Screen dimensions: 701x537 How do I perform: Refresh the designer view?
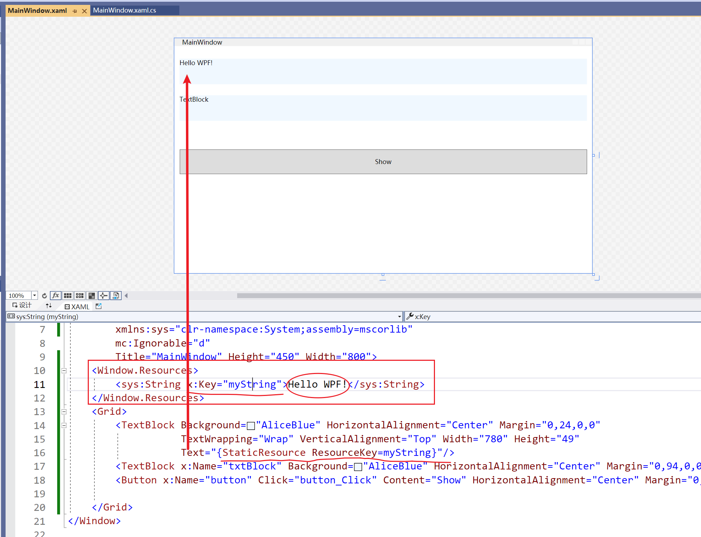pyautogui.click(x=44, y=296)
